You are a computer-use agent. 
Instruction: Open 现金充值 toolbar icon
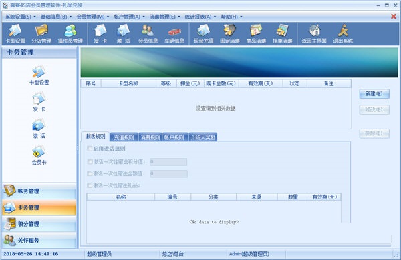[x=203, y=34]
